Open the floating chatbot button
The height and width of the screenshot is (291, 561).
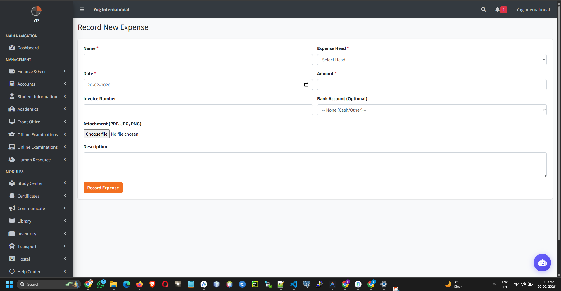coord(542,263)
